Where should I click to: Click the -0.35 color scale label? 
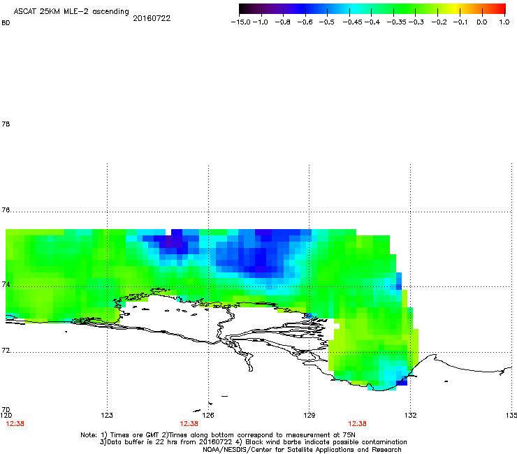tap(396, 22)
